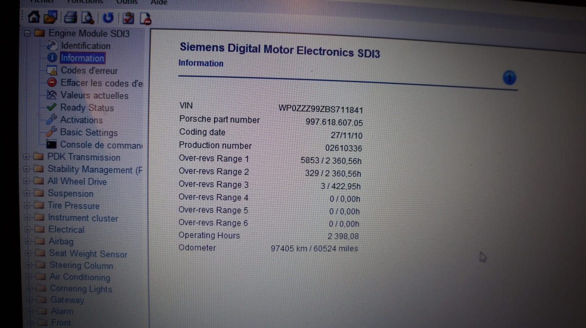This screenshot has height=328, width=586.
Task: Click the document with red minus icon
Action: click(145, 19)
